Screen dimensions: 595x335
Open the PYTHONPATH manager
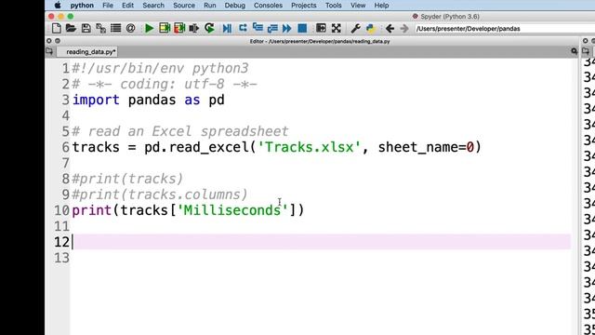[x=370, y=28]
